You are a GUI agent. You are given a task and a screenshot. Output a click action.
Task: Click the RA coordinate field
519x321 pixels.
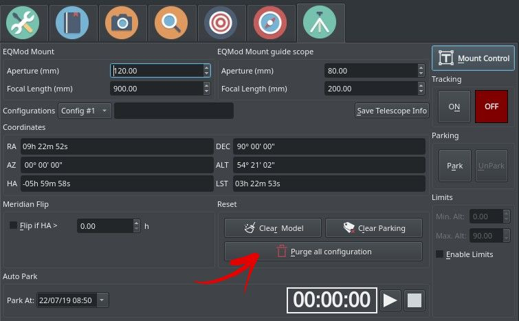117,146
